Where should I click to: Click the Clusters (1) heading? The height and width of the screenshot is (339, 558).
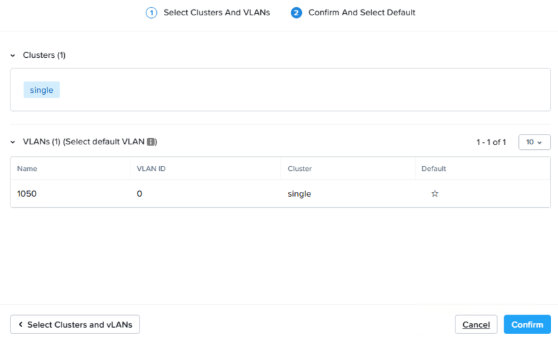[x=44, y=55]
